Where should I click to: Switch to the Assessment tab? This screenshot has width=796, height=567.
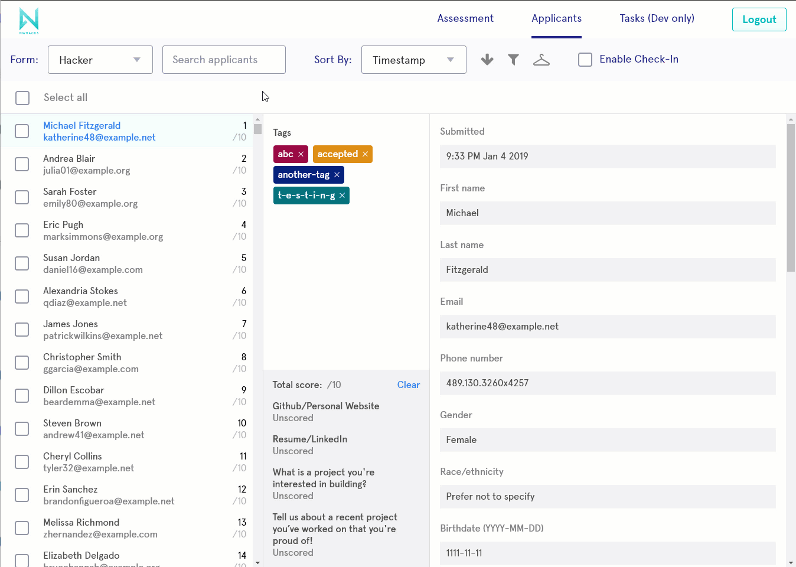465,18
